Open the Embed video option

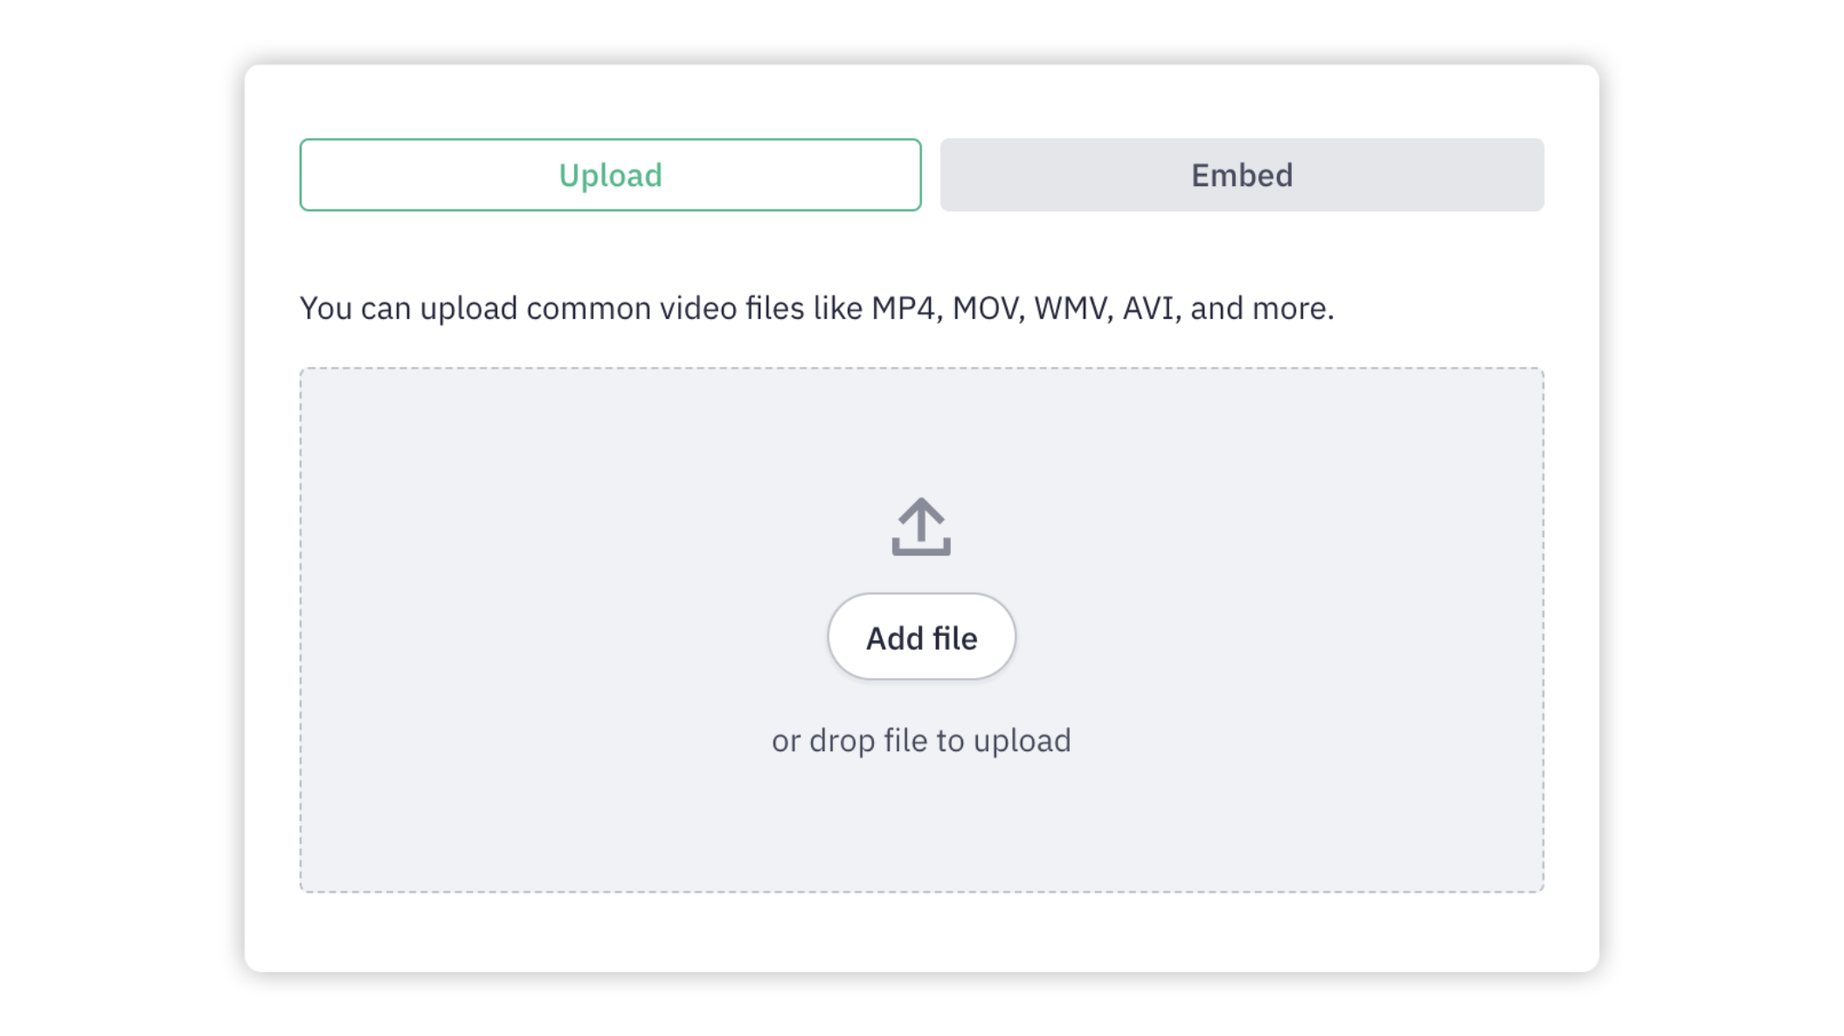[1242, 175]
